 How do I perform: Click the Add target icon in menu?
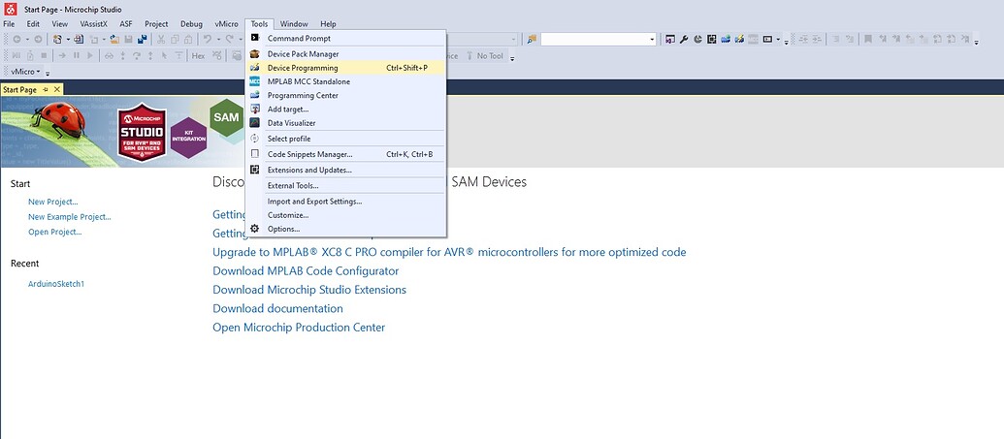pyautogui.click(x=255, y=110)
